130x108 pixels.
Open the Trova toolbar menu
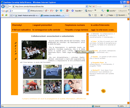[89, 11]
